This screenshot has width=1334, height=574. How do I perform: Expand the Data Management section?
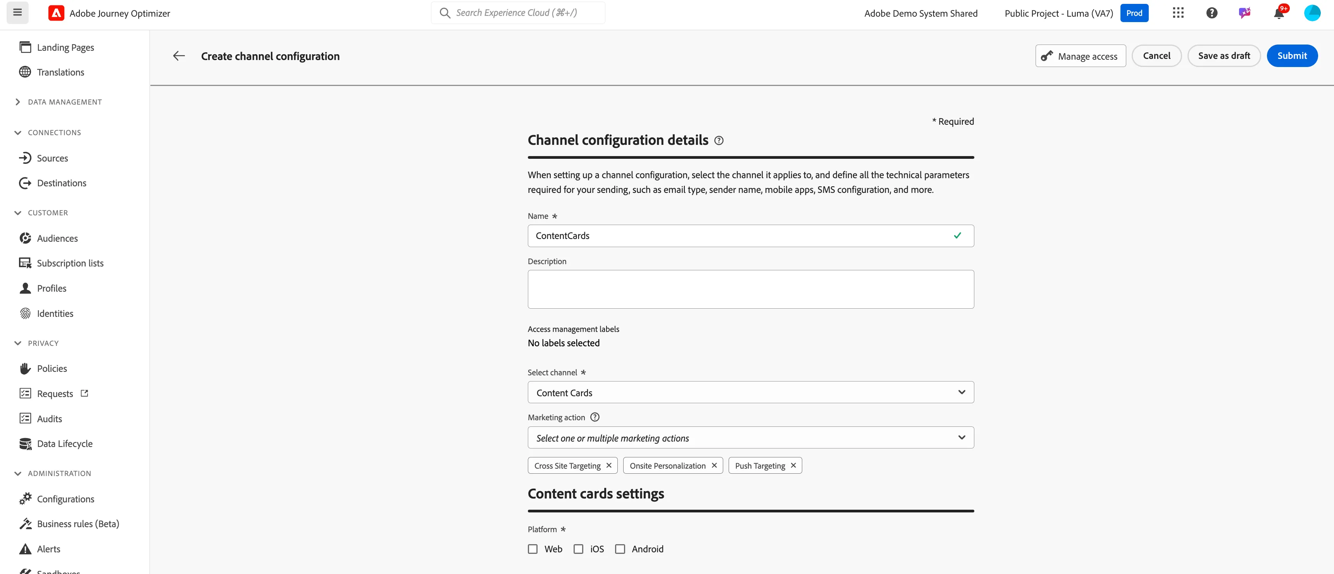(17, 102)
